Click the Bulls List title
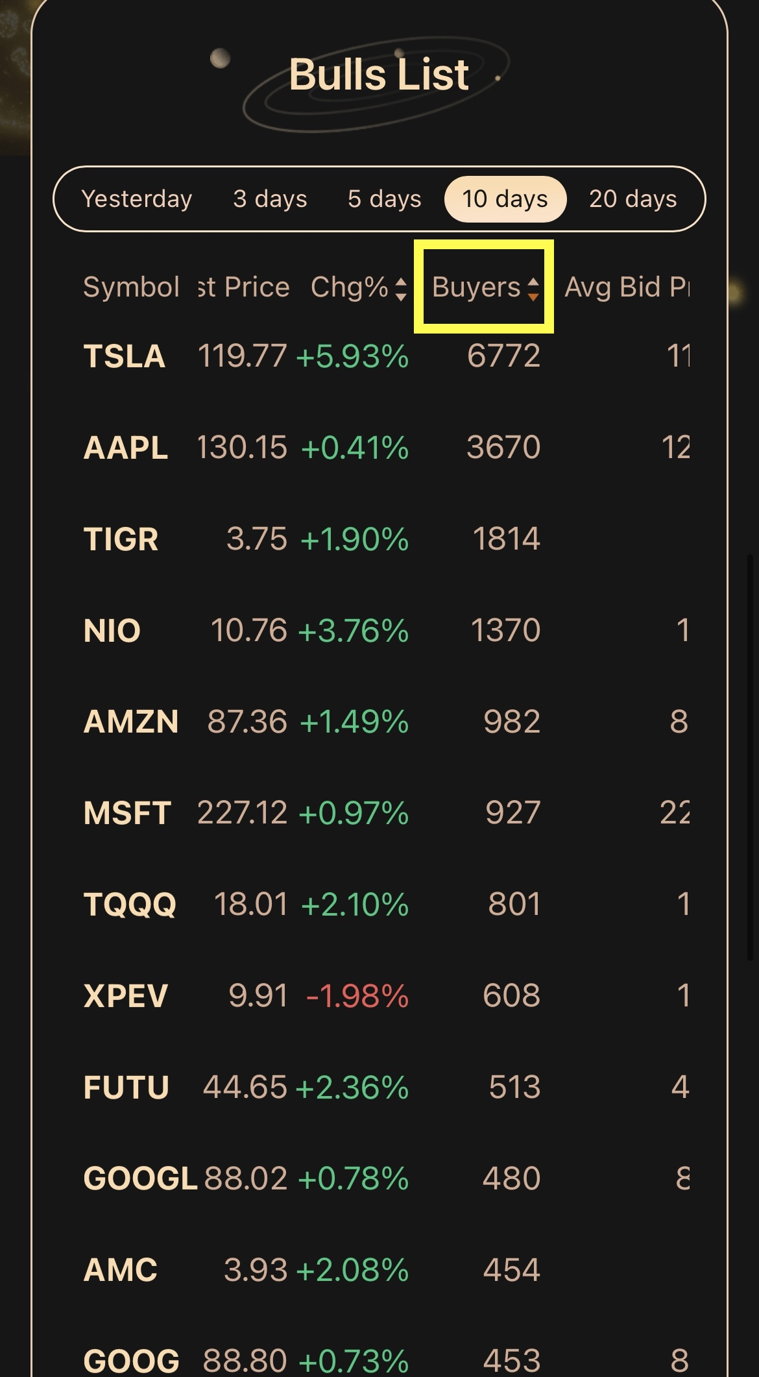 [x=379, y=75]
